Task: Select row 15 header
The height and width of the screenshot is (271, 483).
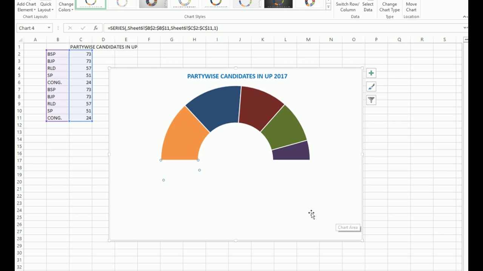Action: coord(19,146)
